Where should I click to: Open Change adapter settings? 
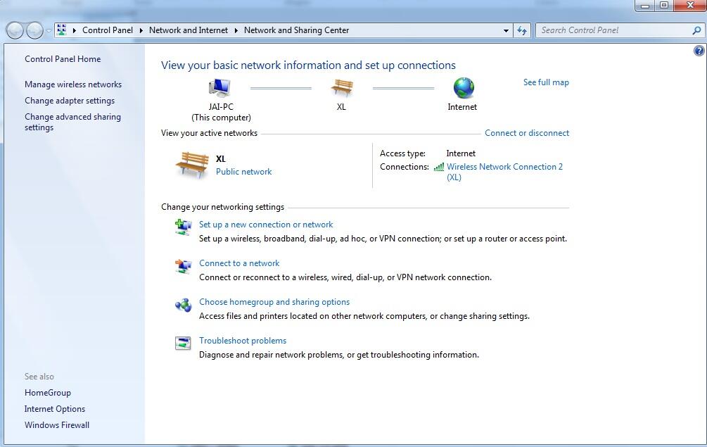click(70, 101)
